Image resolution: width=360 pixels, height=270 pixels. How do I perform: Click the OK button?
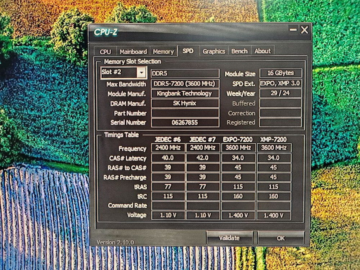(x=281, y=238)
